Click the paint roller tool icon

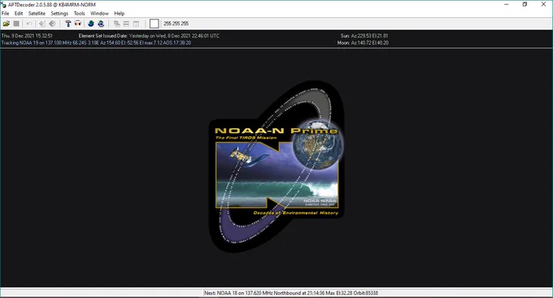click(67, 24)
